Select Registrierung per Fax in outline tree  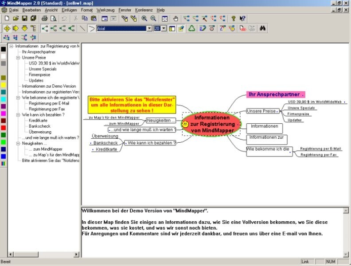(x=47, y=109)
